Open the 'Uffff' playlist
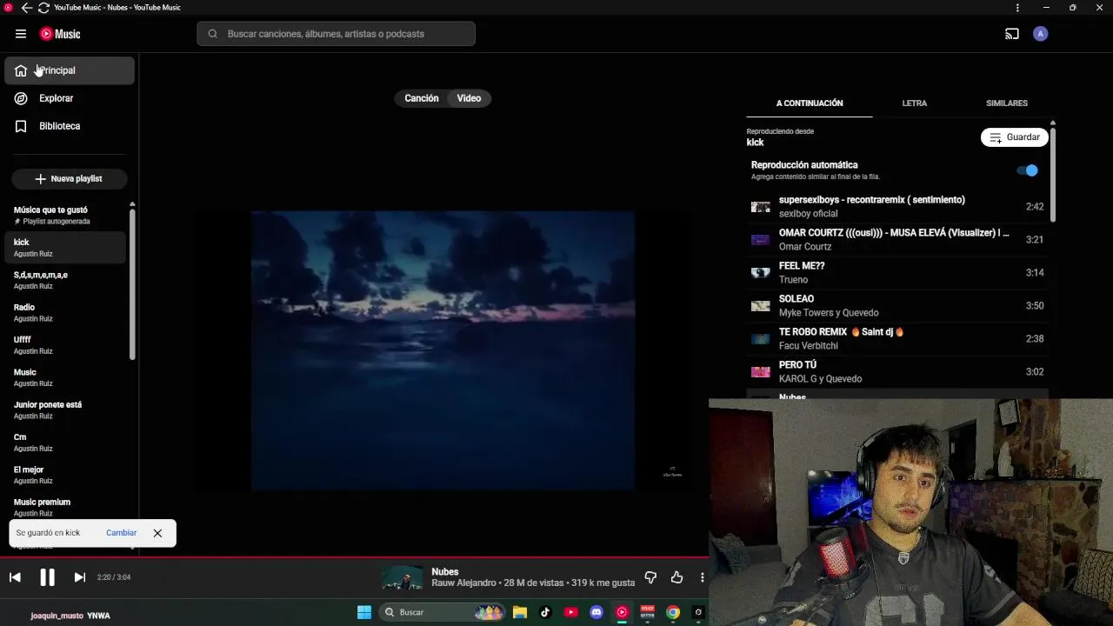Viewport: 1113px width, 626px height. 66,345
